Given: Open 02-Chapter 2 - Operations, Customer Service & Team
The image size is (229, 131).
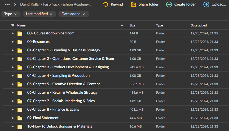Looking at the screenshot, I should [x=71, y=59].
